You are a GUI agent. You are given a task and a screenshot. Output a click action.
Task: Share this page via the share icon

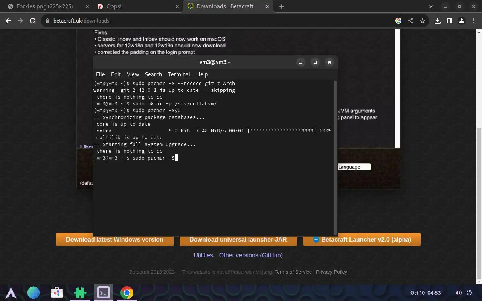[410, 21]
